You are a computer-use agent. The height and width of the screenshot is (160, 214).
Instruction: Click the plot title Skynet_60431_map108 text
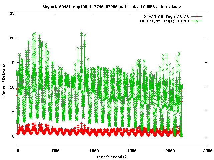[111, 7]
